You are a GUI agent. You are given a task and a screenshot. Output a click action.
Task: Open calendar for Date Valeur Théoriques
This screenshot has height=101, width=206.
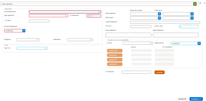pyautogui.click(x=192, y=18)
